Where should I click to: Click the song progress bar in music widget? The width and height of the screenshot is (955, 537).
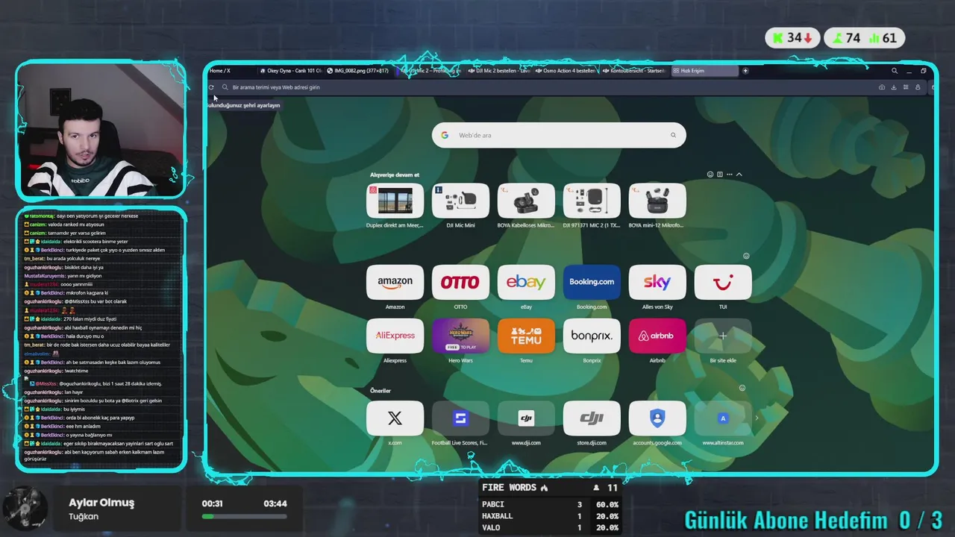[244, 516]
